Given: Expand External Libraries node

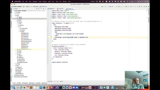Looking at the screenshot, I should (13, 75).
